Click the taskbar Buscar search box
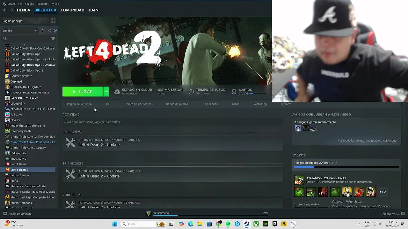The image size is (408, 229). tap(144, 224)
